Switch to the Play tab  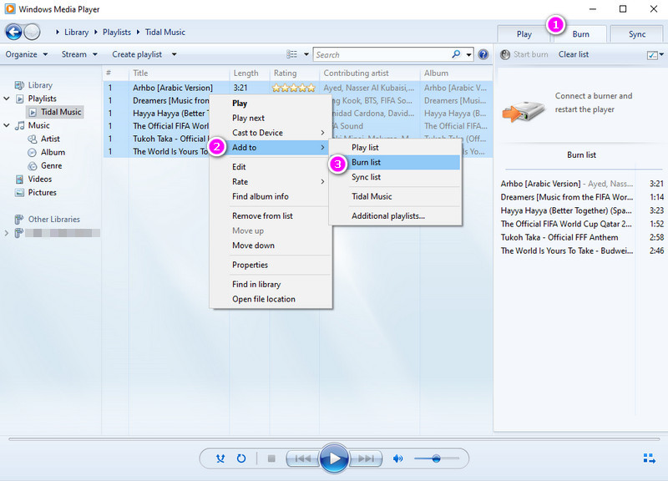click(x=524, y=34)
